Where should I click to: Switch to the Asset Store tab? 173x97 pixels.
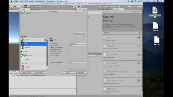coord(35,9)
